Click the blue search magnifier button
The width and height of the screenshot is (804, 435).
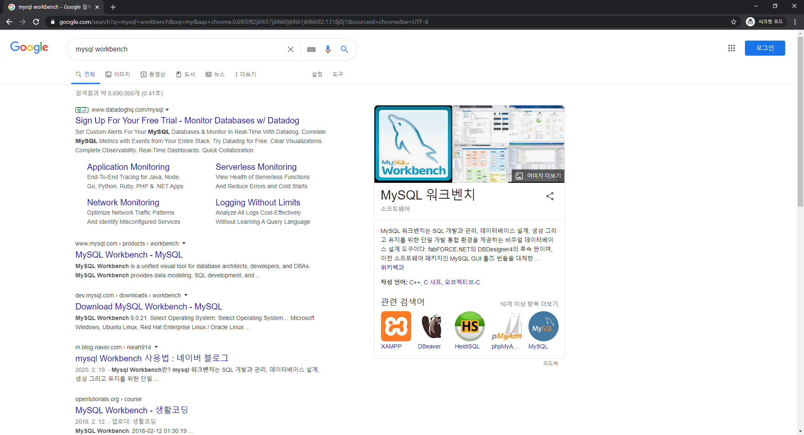(x=344, y=49)
